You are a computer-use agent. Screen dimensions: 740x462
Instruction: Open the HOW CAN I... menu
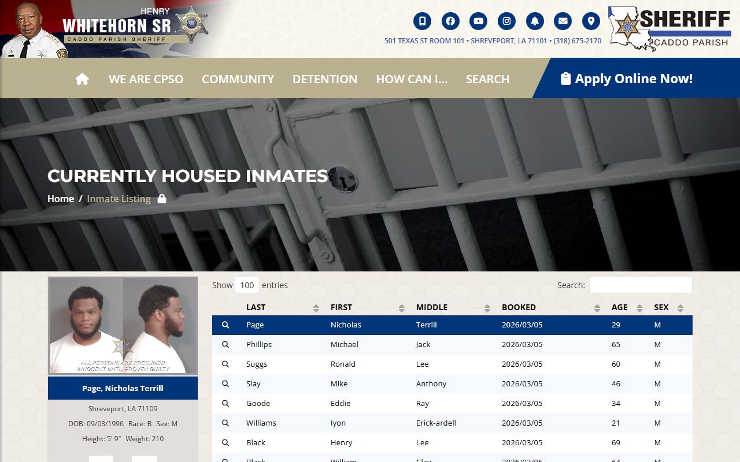pyautogui.click(x=412, y=79)
